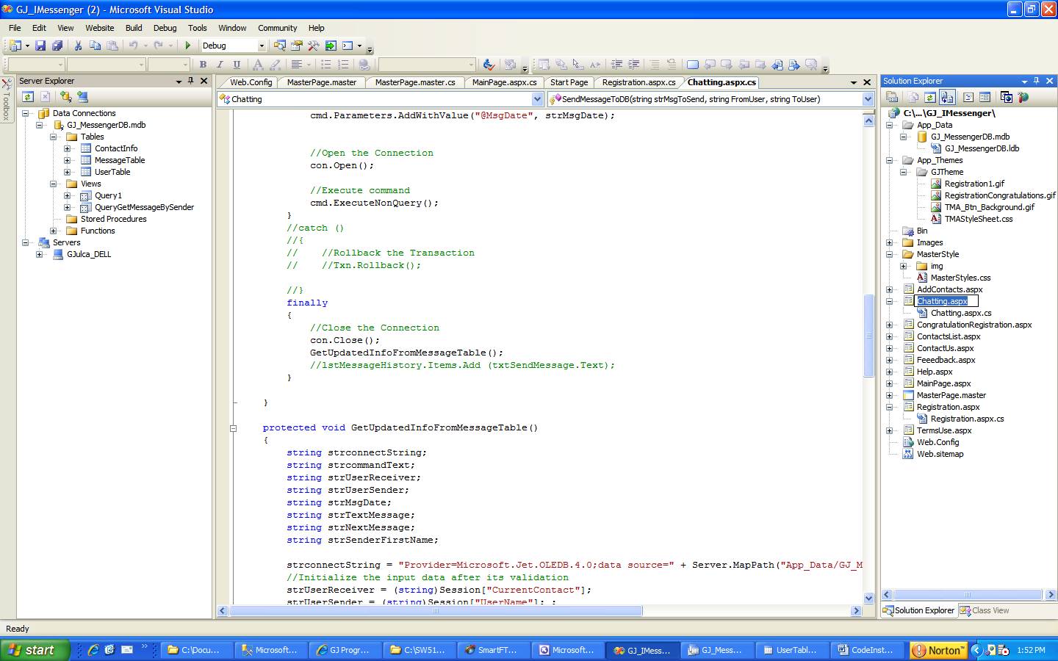This screenshot has height=661, width=1058.
Task: Collapse the GetUpdatedInfoFromMessageTable code region
Action: (x=234, y=427)
